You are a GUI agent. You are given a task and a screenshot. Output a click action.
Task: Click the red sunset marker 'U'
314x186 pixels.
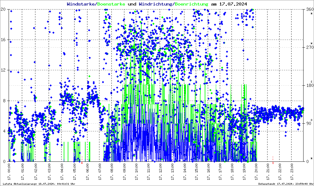(273, 163)
